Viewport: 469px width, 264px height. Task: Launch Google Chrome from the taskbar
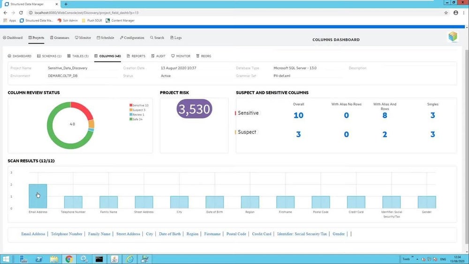point(69,259)
